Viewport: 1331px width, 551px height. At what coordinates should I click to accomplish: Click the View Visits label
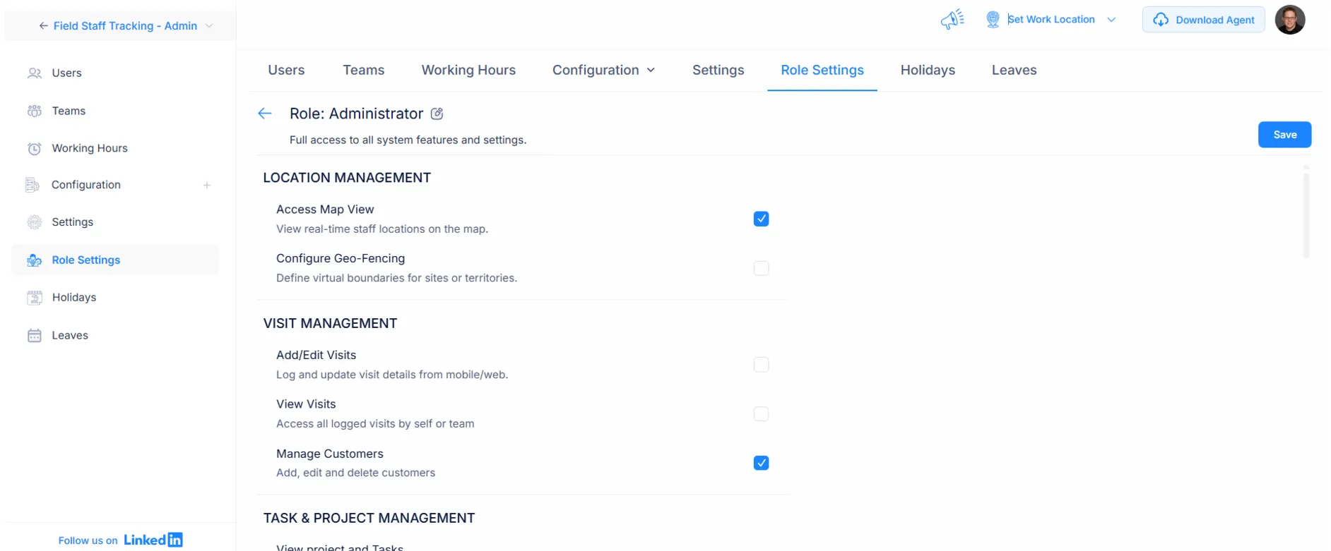coord(306,404)
